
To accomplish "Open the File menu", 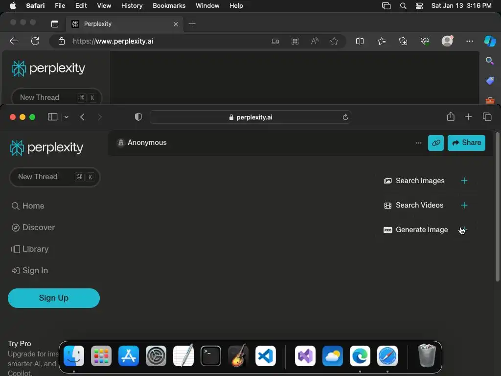I will coord(60,6).
